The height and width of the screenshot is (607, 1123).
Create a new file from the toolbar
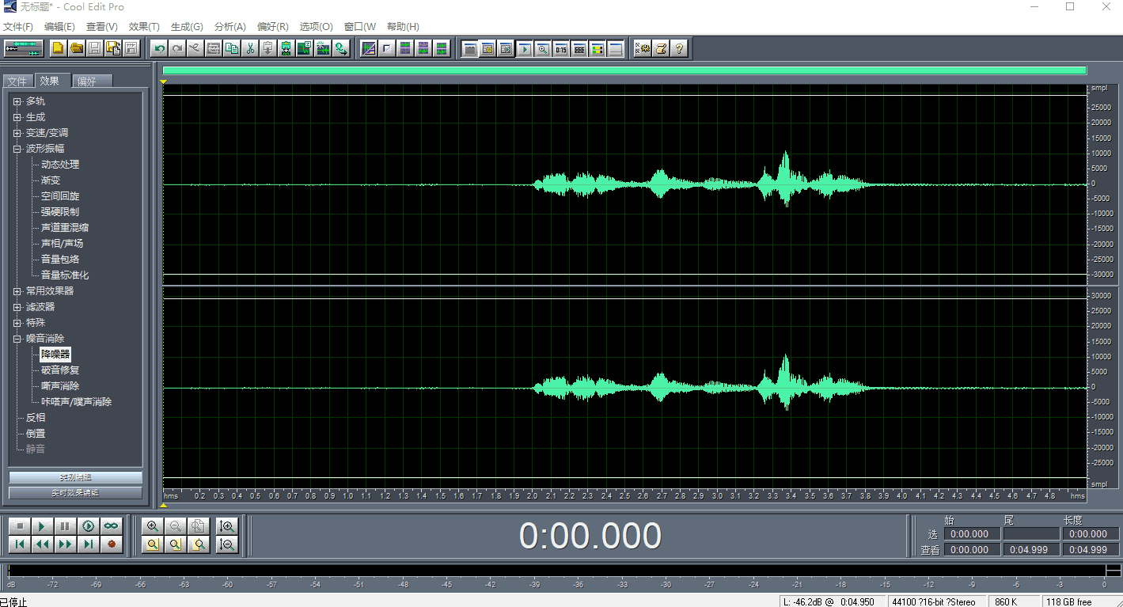pyautogui.click(x=59, y=48)
